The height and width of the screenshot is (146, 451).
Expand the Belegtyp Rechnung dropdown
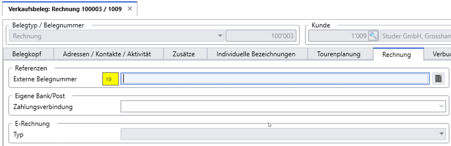(220, 36)
